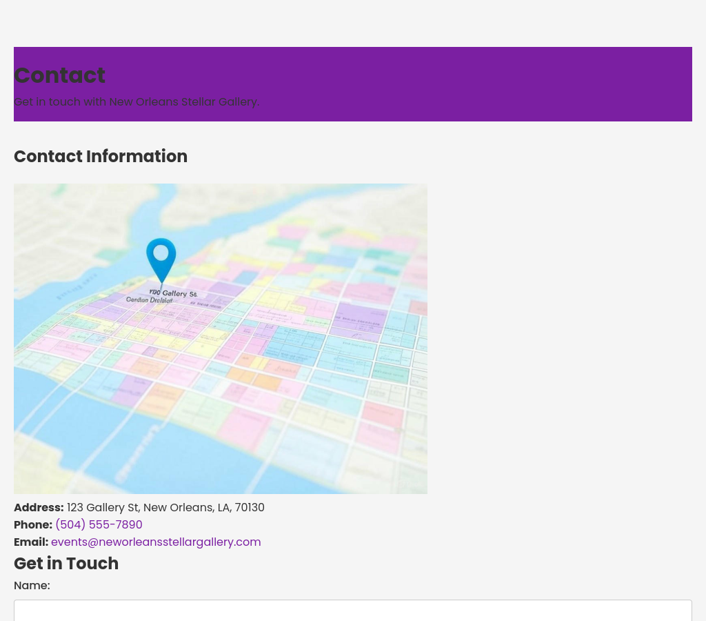This screenshot has height=621, width=706.
Task: Click the "Get in touch with New Orleans" subtitle
Action: click(137, 101)
